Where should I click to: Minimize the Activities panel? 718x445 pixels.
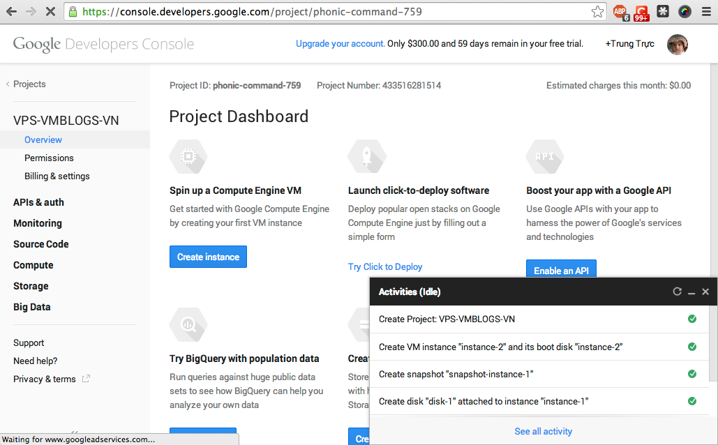click(x=691, y=292)
